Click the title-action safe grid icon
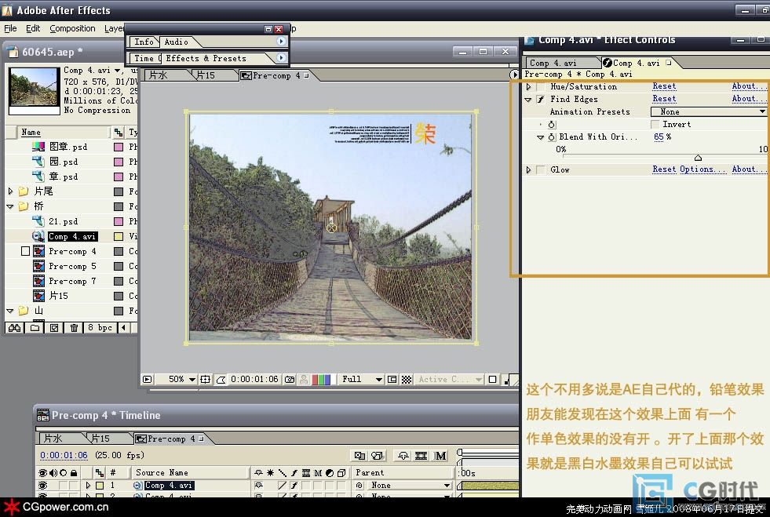770x517 pixels. click(x=206, y=379)
